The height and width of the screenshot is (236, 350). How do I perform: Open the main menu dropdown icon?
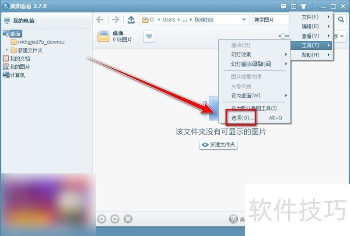[x=294, y=6]
